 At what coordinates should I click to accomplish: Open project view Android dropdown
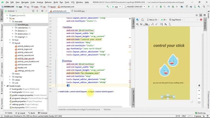coord(11,11)
